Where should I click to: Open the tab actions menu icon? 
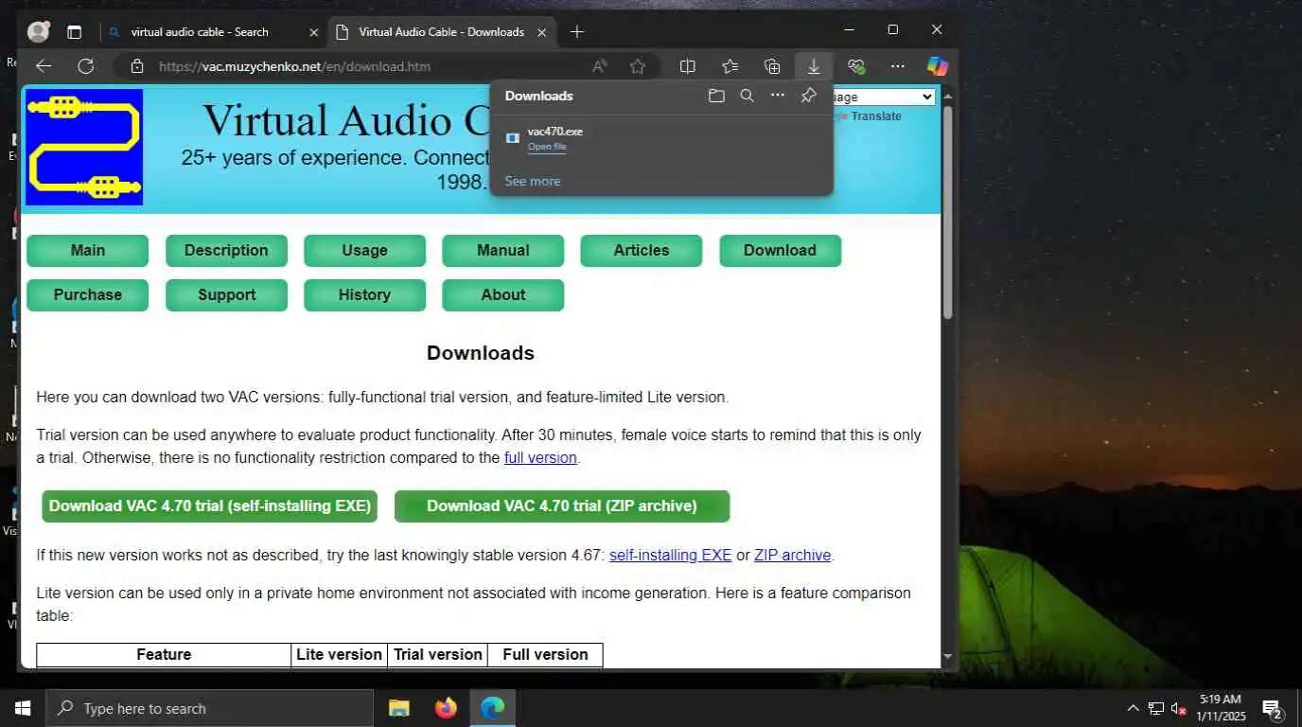pos(74,32)
